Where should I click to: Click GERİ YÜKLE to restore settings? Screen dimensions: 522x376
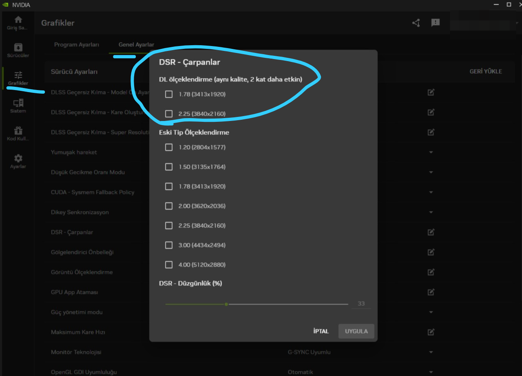coord(486,71)
